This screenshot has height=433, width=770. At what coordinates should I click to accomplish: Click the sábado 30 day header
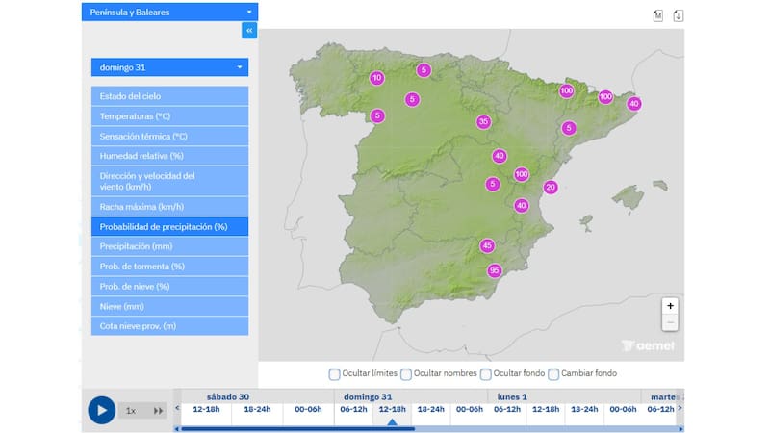[228, 396]
